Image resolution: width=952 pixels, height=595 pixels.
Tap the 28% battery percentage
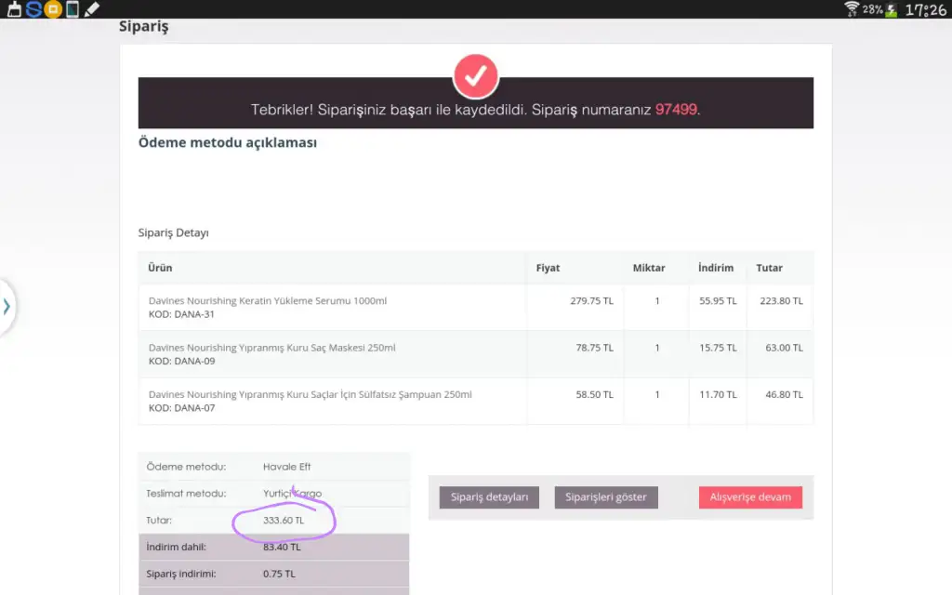(x=872, y=9)
